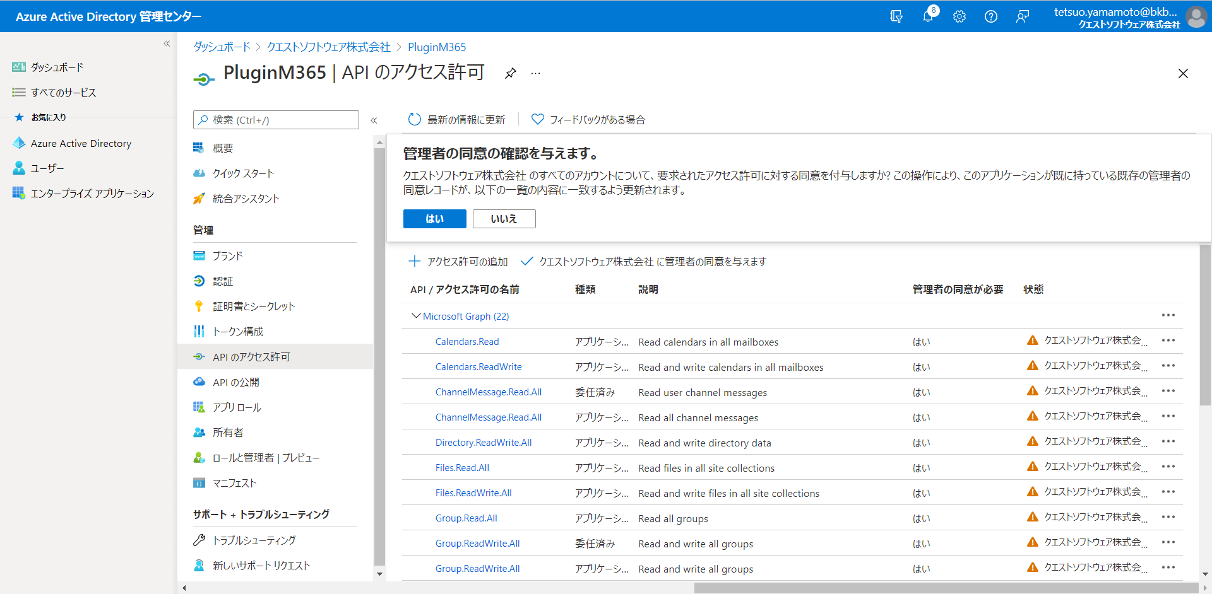The image size is (1212, 594).
Task: Open the notifications bell
Action: tap(928, 16)
